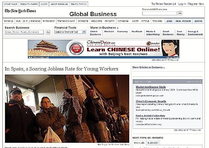
Task: Click the Log In link
Action: point(182,3)
